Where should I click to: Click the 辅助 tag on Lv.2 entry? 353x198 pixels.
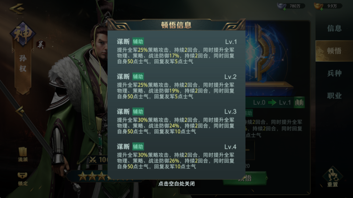coord(138,77)
